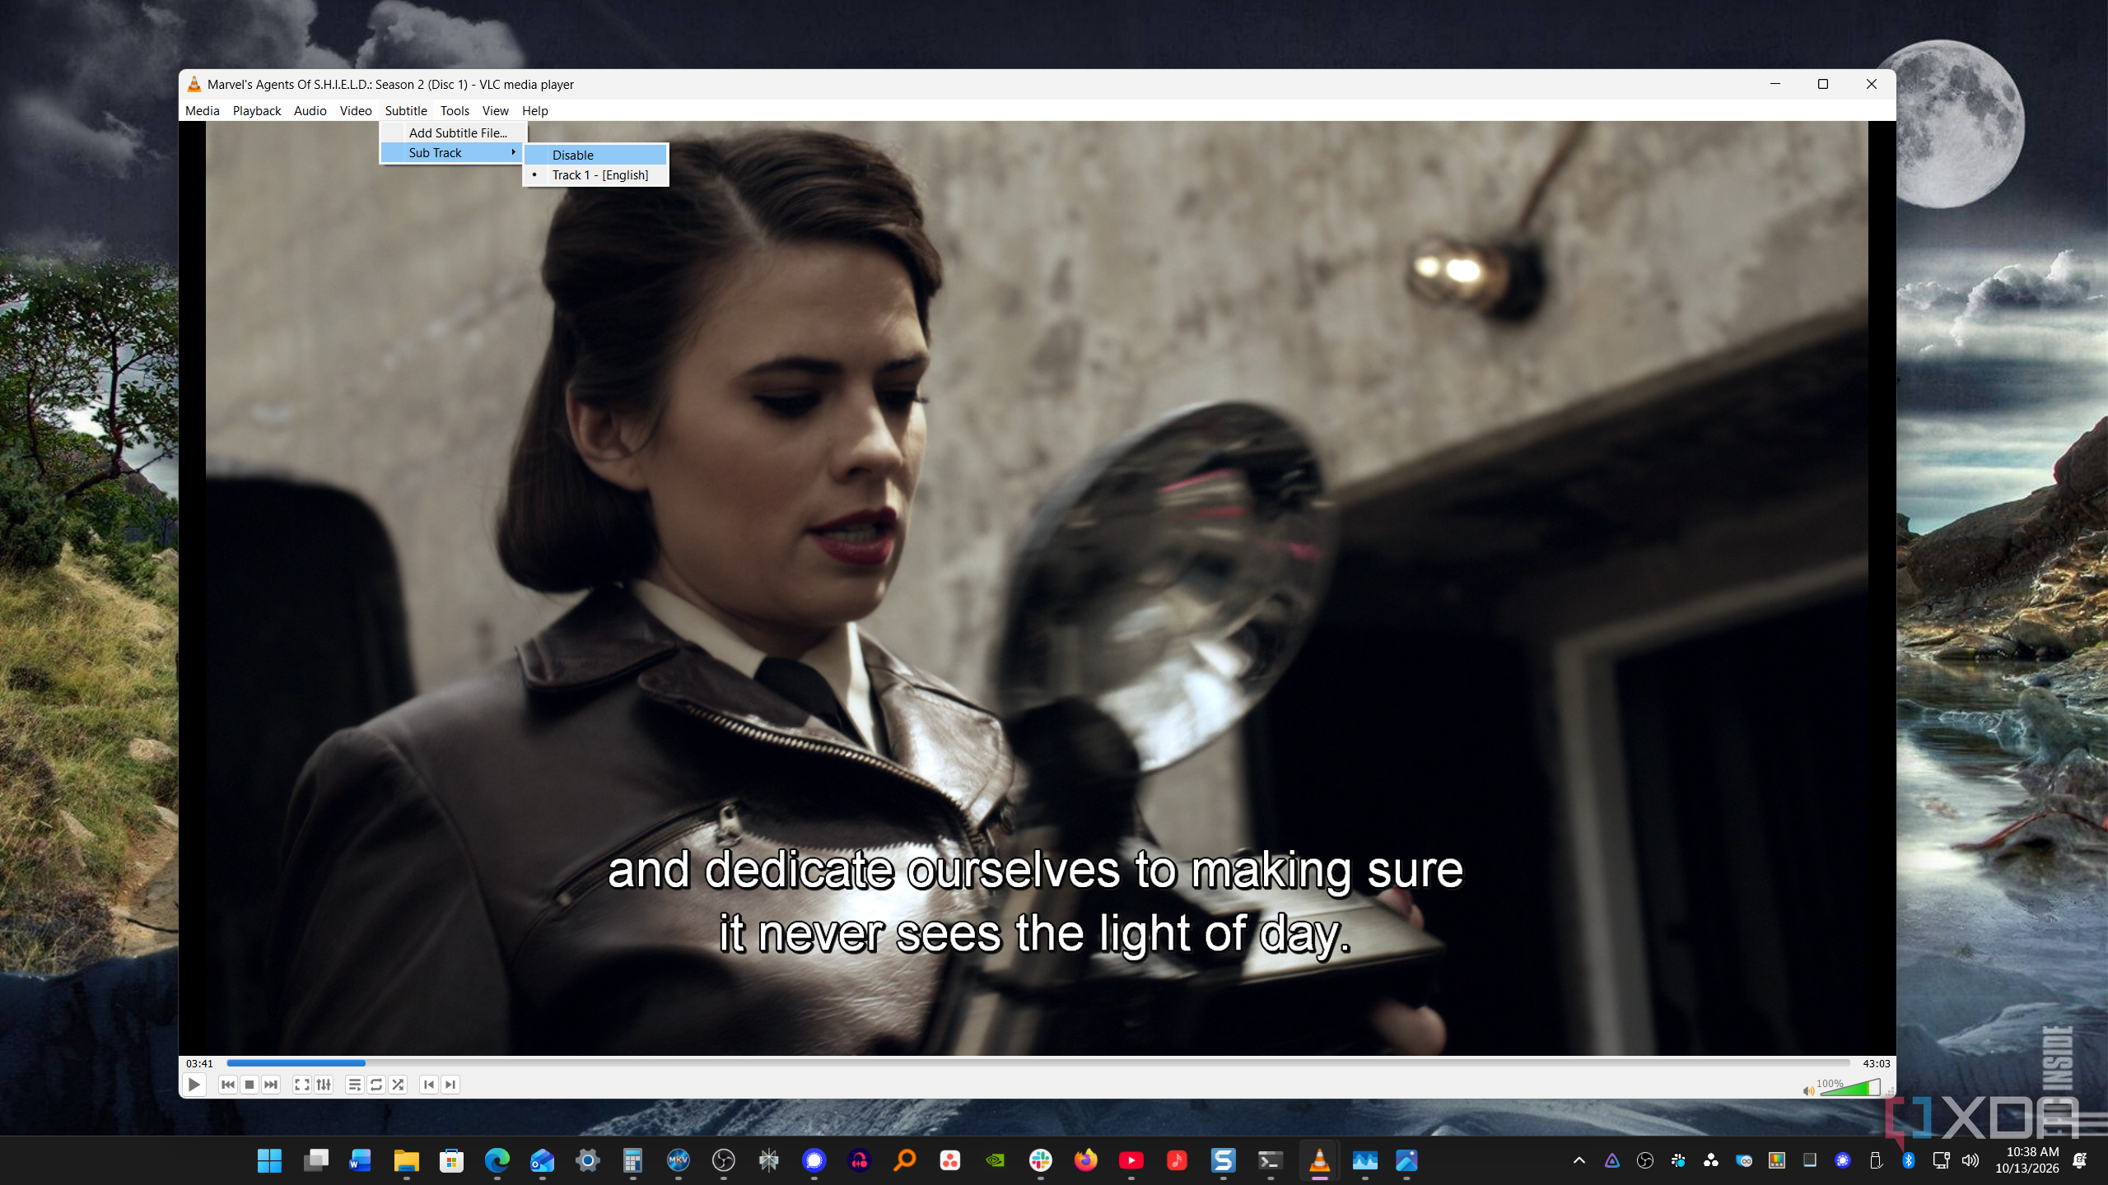Show hidden system tray icons
2108x1185 pixels.
click(x=1579, y=1160)
